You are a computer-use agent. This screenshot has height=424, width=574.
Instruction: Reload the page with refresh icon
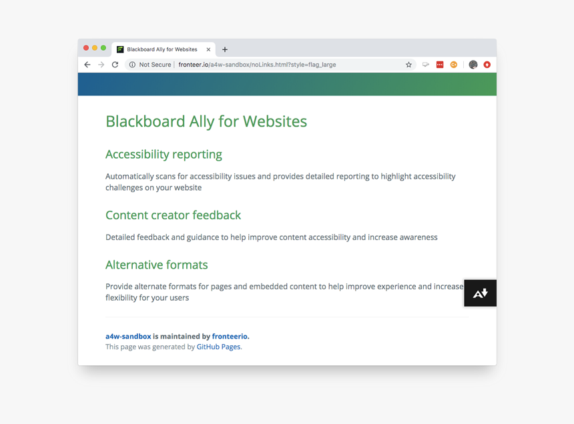coord(115,65)
